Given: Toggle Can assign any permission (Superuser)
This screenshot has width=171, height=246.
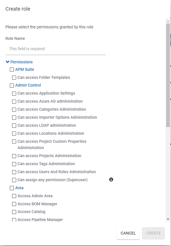Looking at the screenshot, I should (14, 180).
